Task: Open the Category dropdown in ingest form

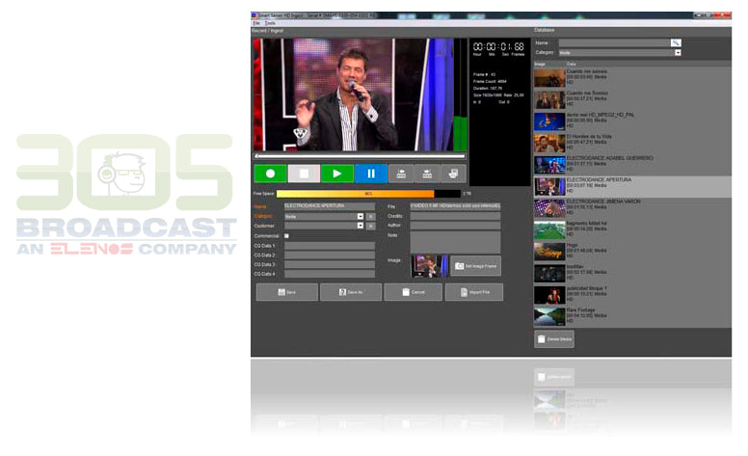Action: pos(360,216)
